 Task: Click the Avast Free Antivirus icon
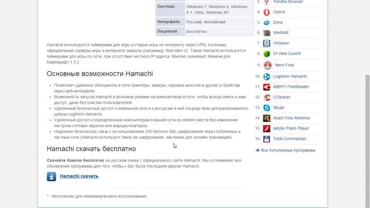[x=267, y=118]
